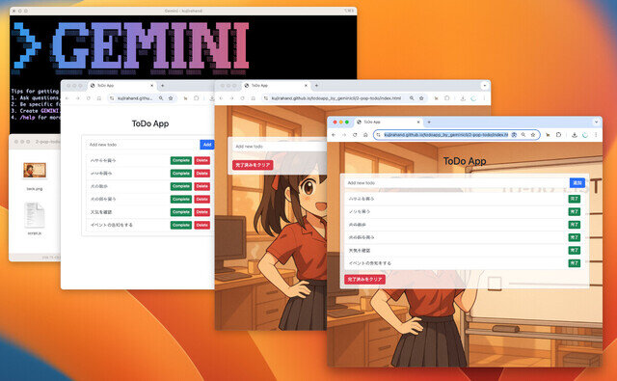Go back in the front browser window

tap(334, 135)
